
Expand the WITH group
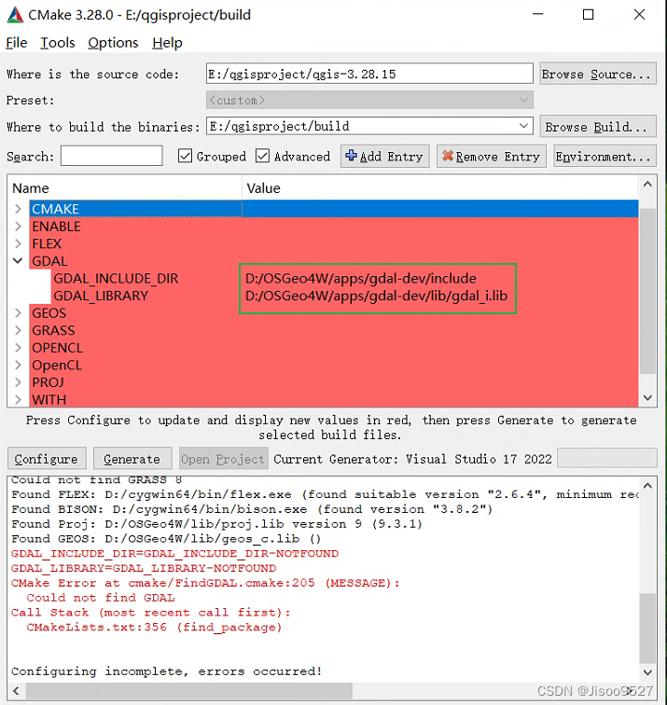pos(18,399)
